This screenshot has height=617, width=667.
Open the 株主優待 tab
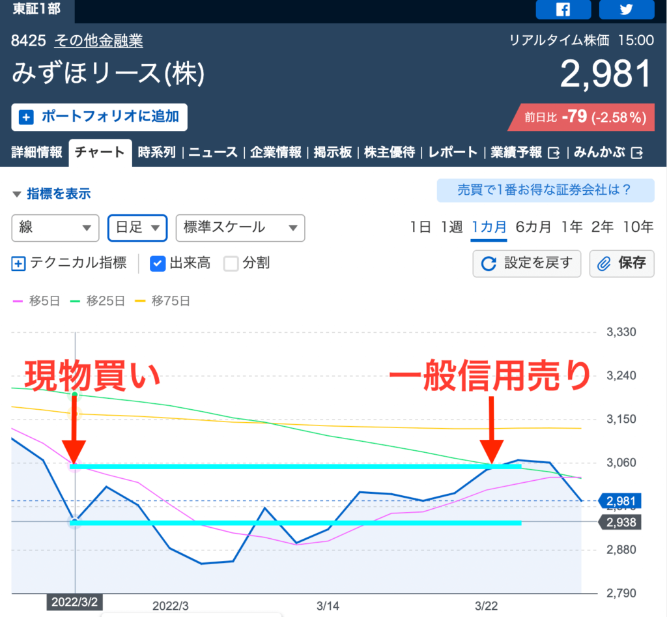tap(390, 152)
